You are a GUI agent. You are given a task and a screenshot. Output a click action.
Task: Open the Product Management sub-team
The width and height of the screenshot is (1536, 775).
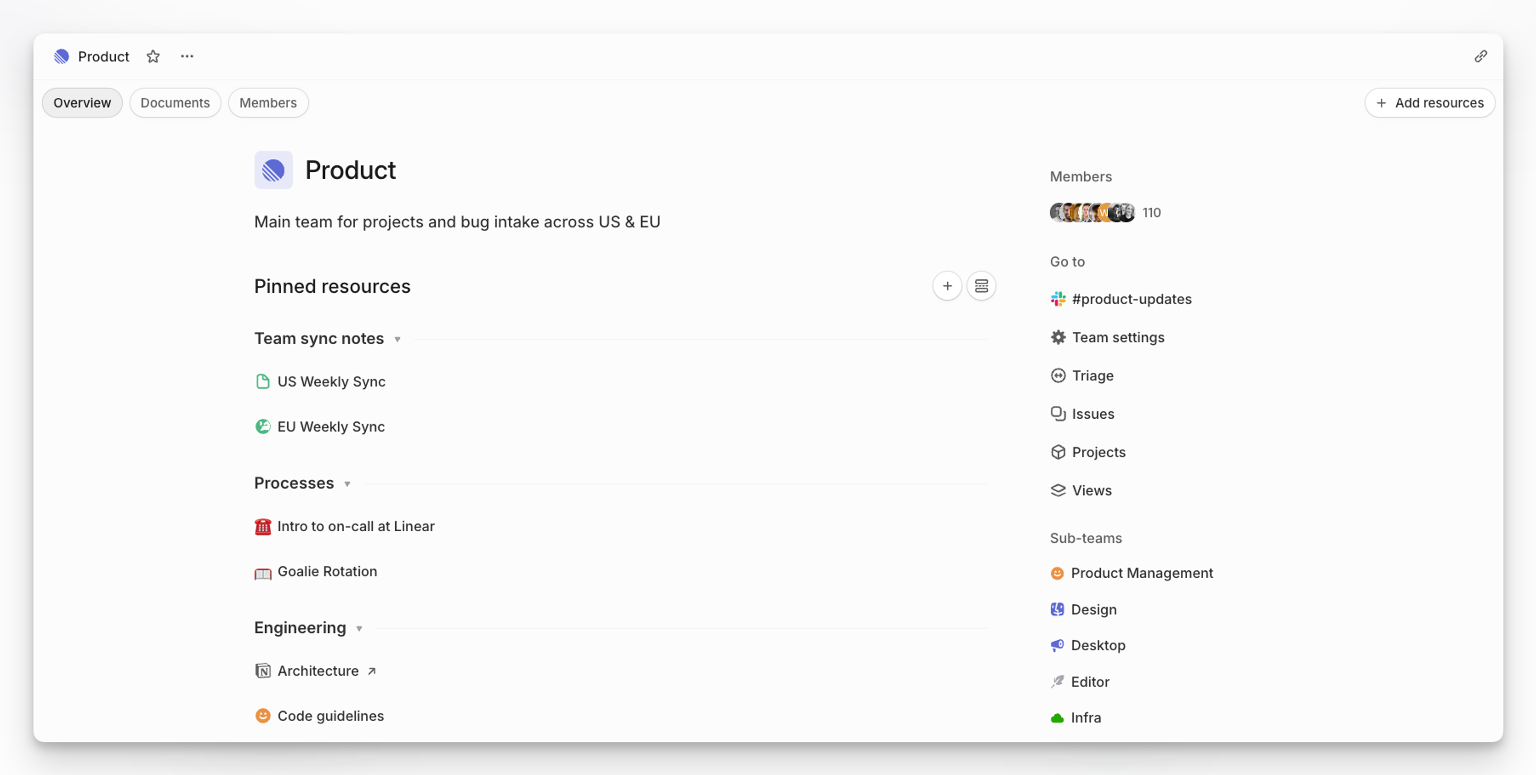1141,573
